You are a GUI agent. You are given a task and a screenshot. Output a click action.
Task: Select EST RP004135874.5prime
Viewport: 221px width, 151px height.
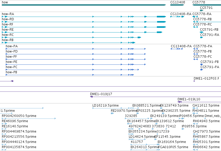[x=19, y=147]
